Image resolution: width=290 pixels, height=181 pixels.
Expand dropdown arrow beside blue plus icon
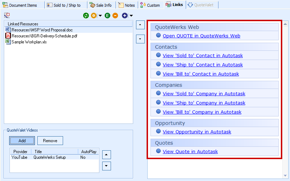point(131,16)
